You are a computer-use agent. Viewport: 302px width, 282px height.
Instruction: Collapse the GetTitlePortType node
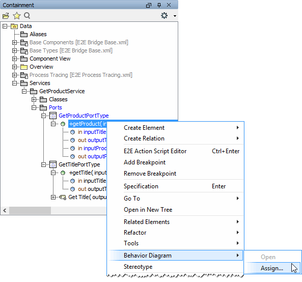click(43, 164)
